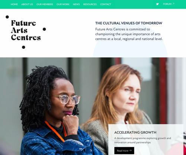Go to the HOME menu item
Image resolution: width=186 pixels, height=155 pixels.
pyautogui.click(x=14, y=4)
